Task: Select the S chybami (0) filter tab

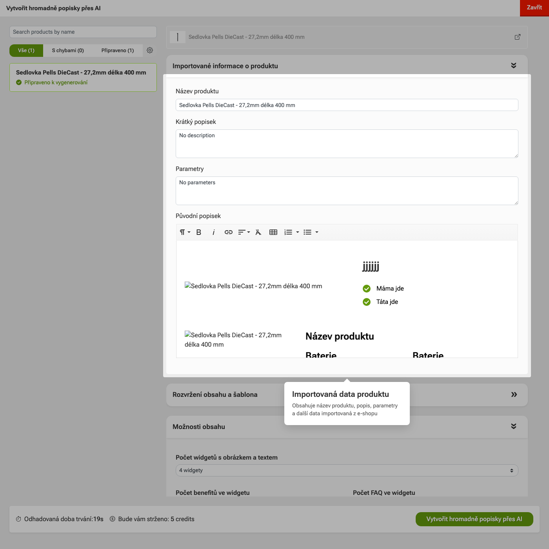Action: pos(68,51)
